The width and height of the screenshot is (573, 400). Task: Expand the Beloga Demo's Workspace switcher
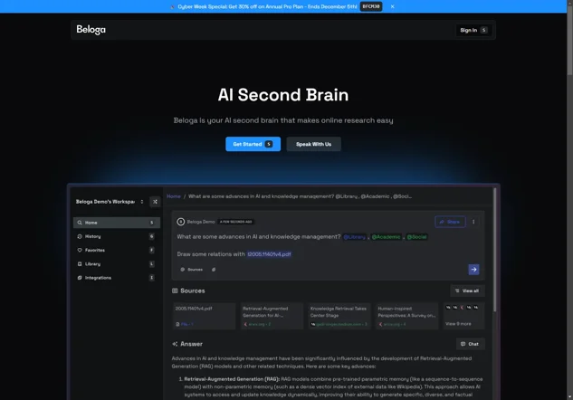110,202
